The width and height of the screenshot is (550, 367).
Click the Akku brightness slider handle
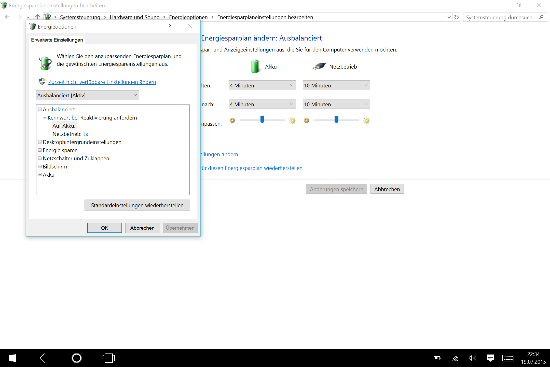pyautogui.click(x=262, y=120)
